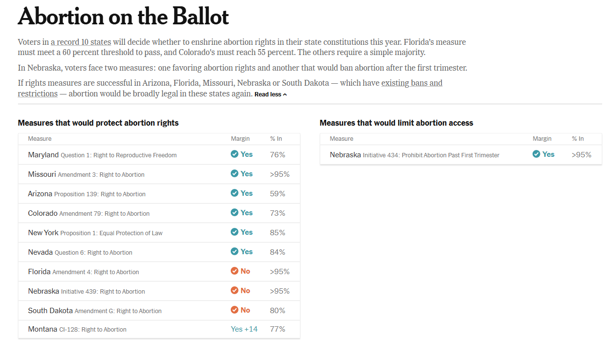Click Nevada's Yes checkmark icon
The height and width of the screenshot is (355, 608).
234,252
